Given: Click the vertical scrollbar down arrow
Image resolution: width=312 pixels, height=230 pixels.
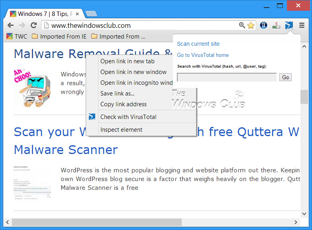Looking at the screenshot, I should tap(304, 214).
